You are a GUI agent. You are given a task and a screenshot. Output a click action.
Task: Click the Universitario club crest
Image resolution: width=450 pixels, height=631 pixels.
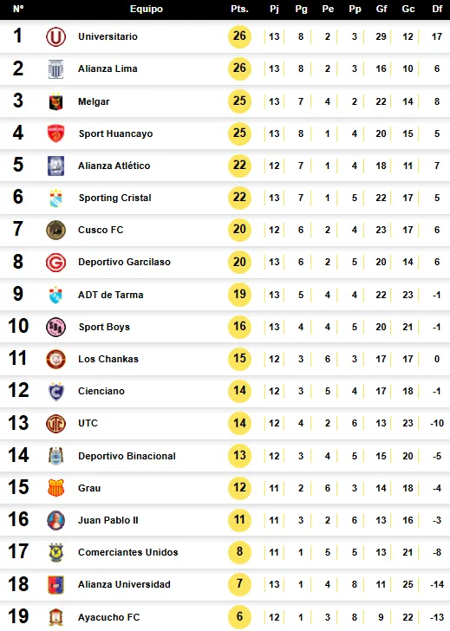coord(55,36)
